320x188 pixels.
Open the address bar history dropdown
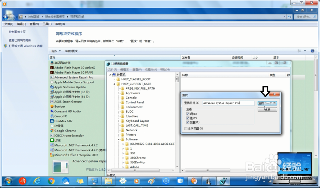pyautogui.click(x=284, y=17)
